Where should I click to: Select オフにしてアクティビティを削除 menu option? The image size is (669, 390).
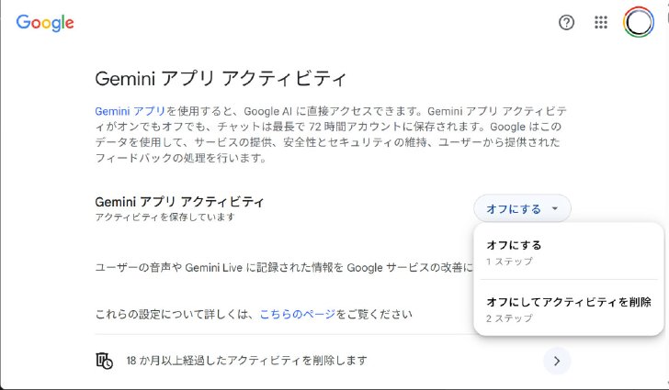tap(569, 309)
